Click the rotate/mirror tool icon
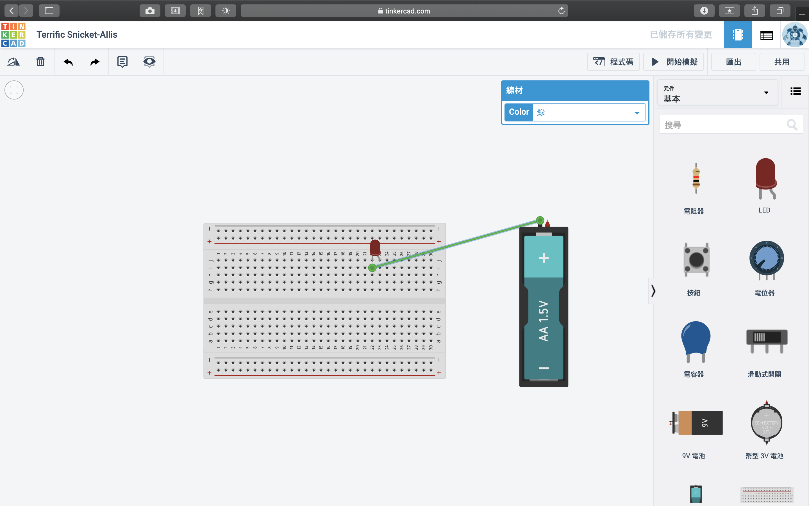 pyautogui.click(x=14, y=62)
